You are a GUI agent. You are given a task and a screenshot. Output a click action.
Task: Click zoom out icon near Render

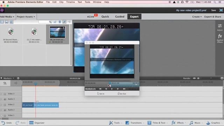(x=198, y=78)
